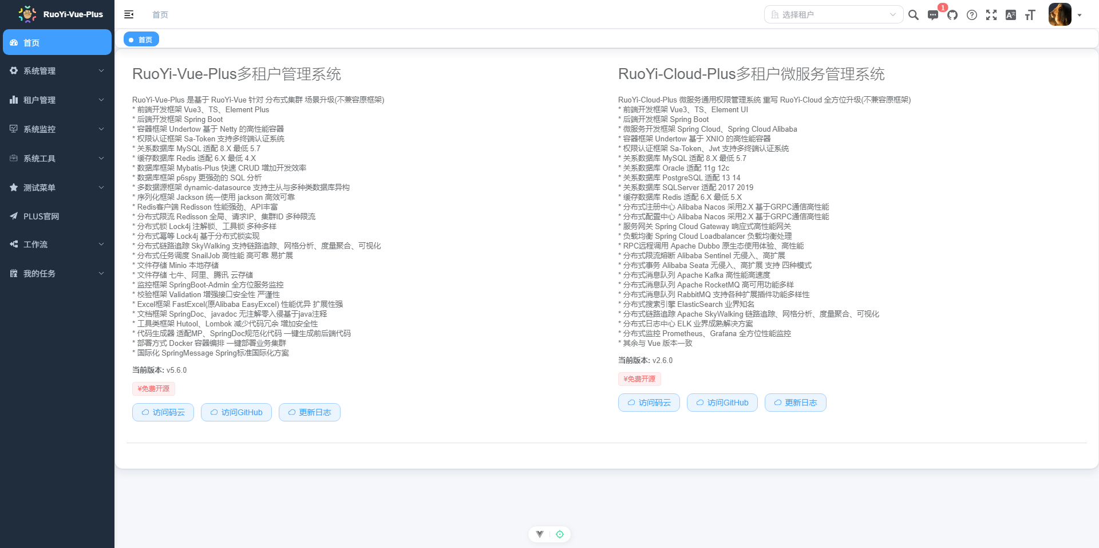Click the language switch icon
The image size is (1099, 548).
[1011, 15]
